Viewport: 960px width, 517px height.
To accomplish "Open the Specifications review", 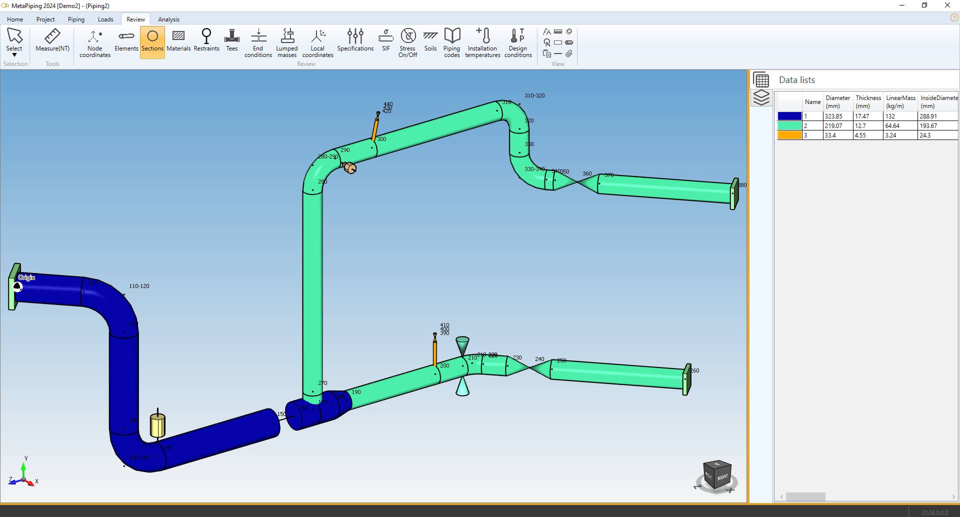I will tap(355, 40).
